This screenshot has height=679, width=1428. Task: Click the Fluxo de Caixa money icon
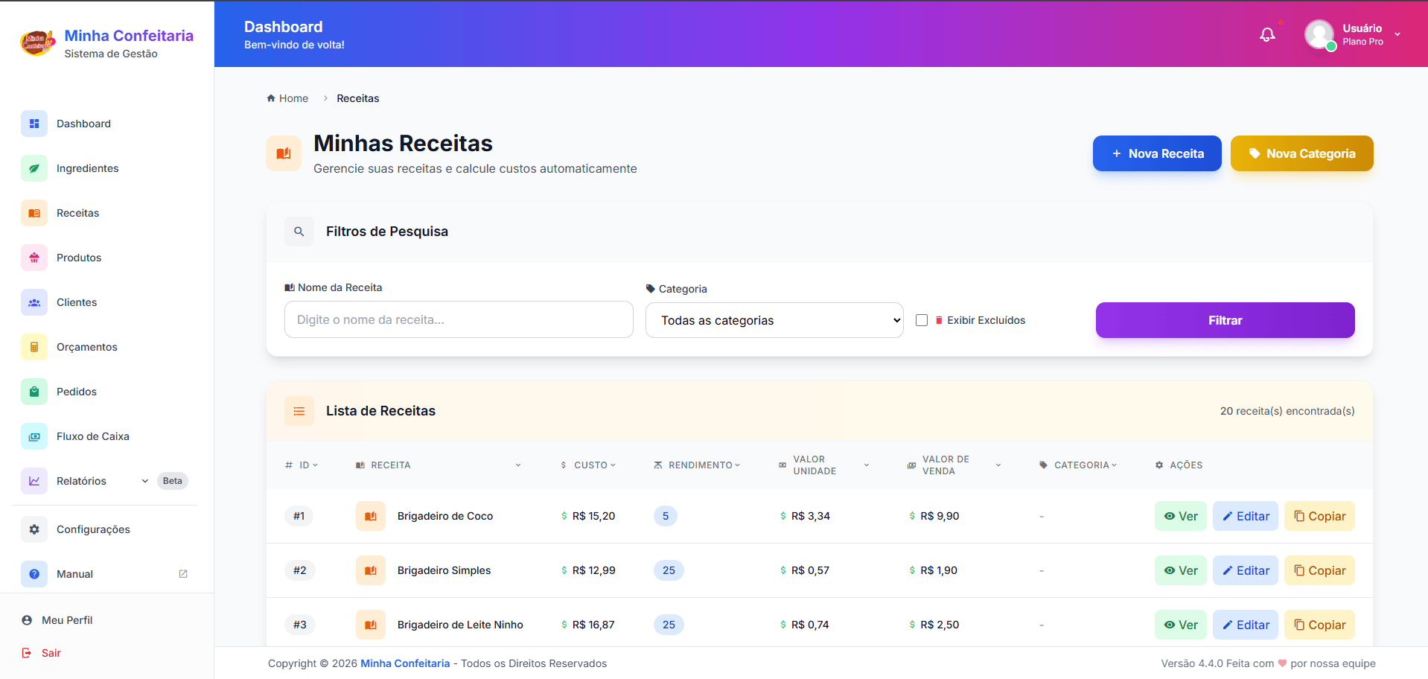pos(34,436)
